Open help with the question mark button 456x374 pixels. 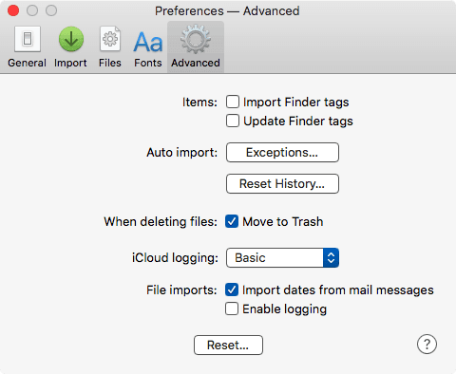427,344
